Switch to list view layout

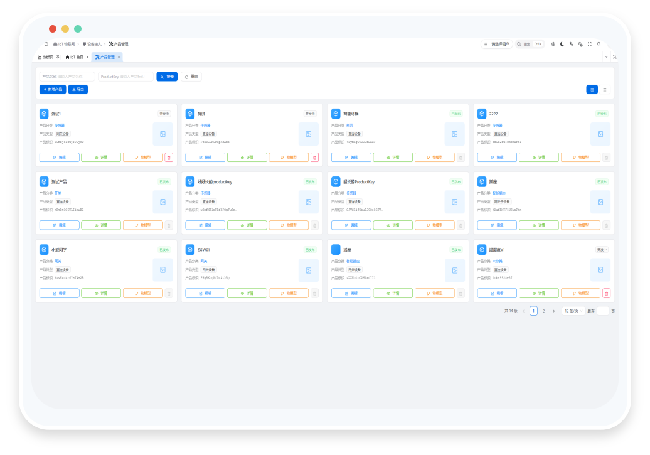(x=605, y=90)
